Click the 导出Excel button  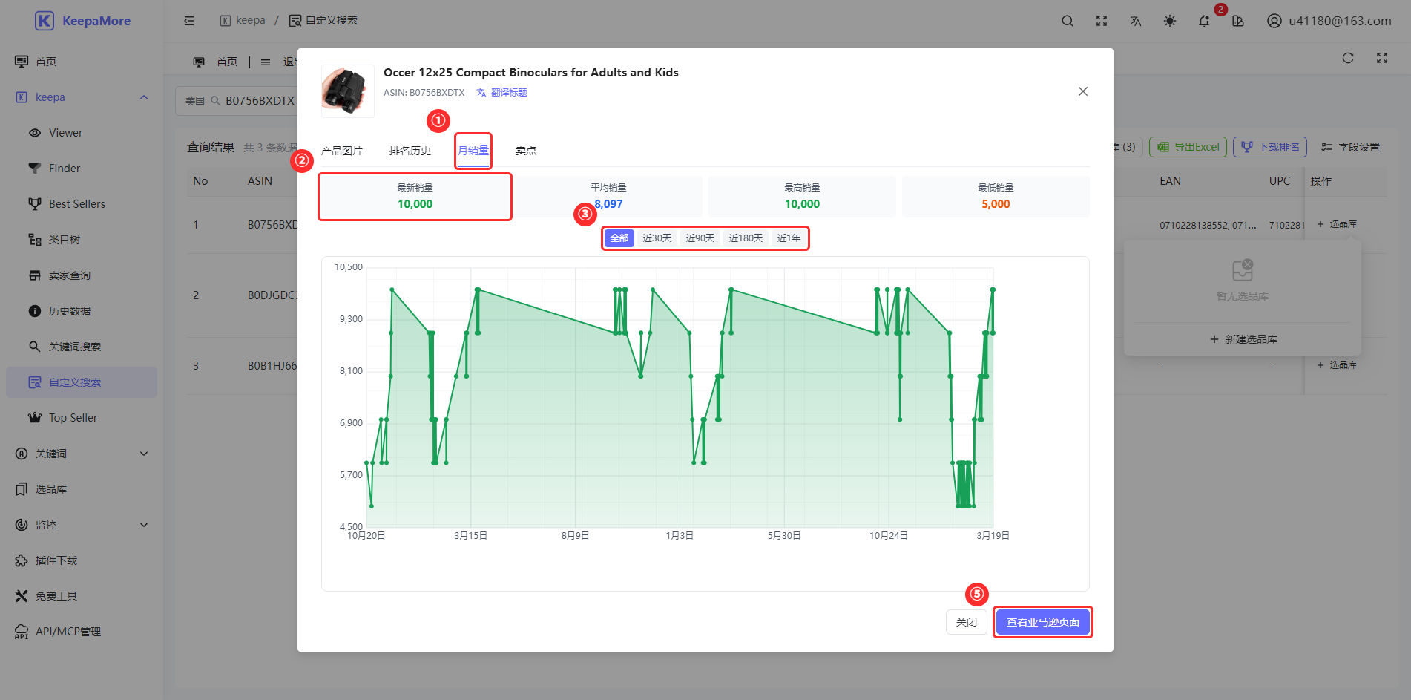[1188, 147]
